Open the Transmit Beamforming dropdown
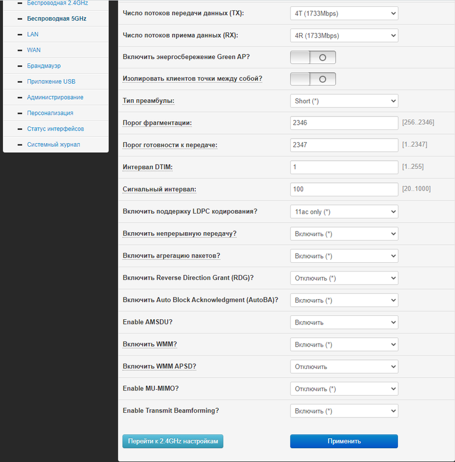This screenshot has height=462, width=455. pyautogui.click(x=344, y=411)
